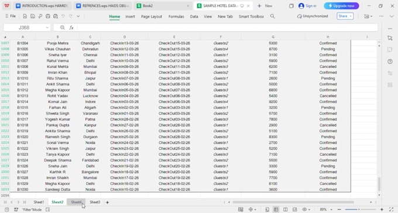Add a new sheet with plus
Viewport: 398px width, 213px height.
coord(107,202)
